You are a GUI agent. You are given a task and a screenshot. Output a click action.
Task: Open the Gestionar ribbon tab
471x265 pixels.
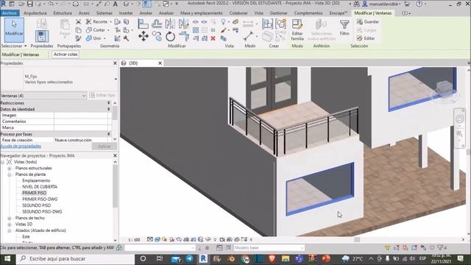(x=278, y=13)
